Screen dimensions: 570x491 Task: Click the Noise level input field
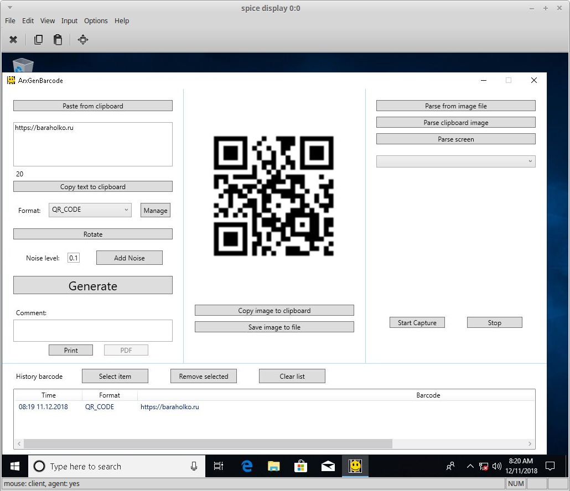coord(74,258)
